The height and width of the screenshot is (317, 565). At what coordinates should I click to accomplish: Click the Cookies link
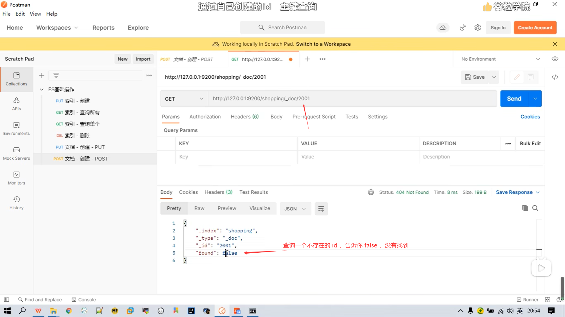coord(530,117)
